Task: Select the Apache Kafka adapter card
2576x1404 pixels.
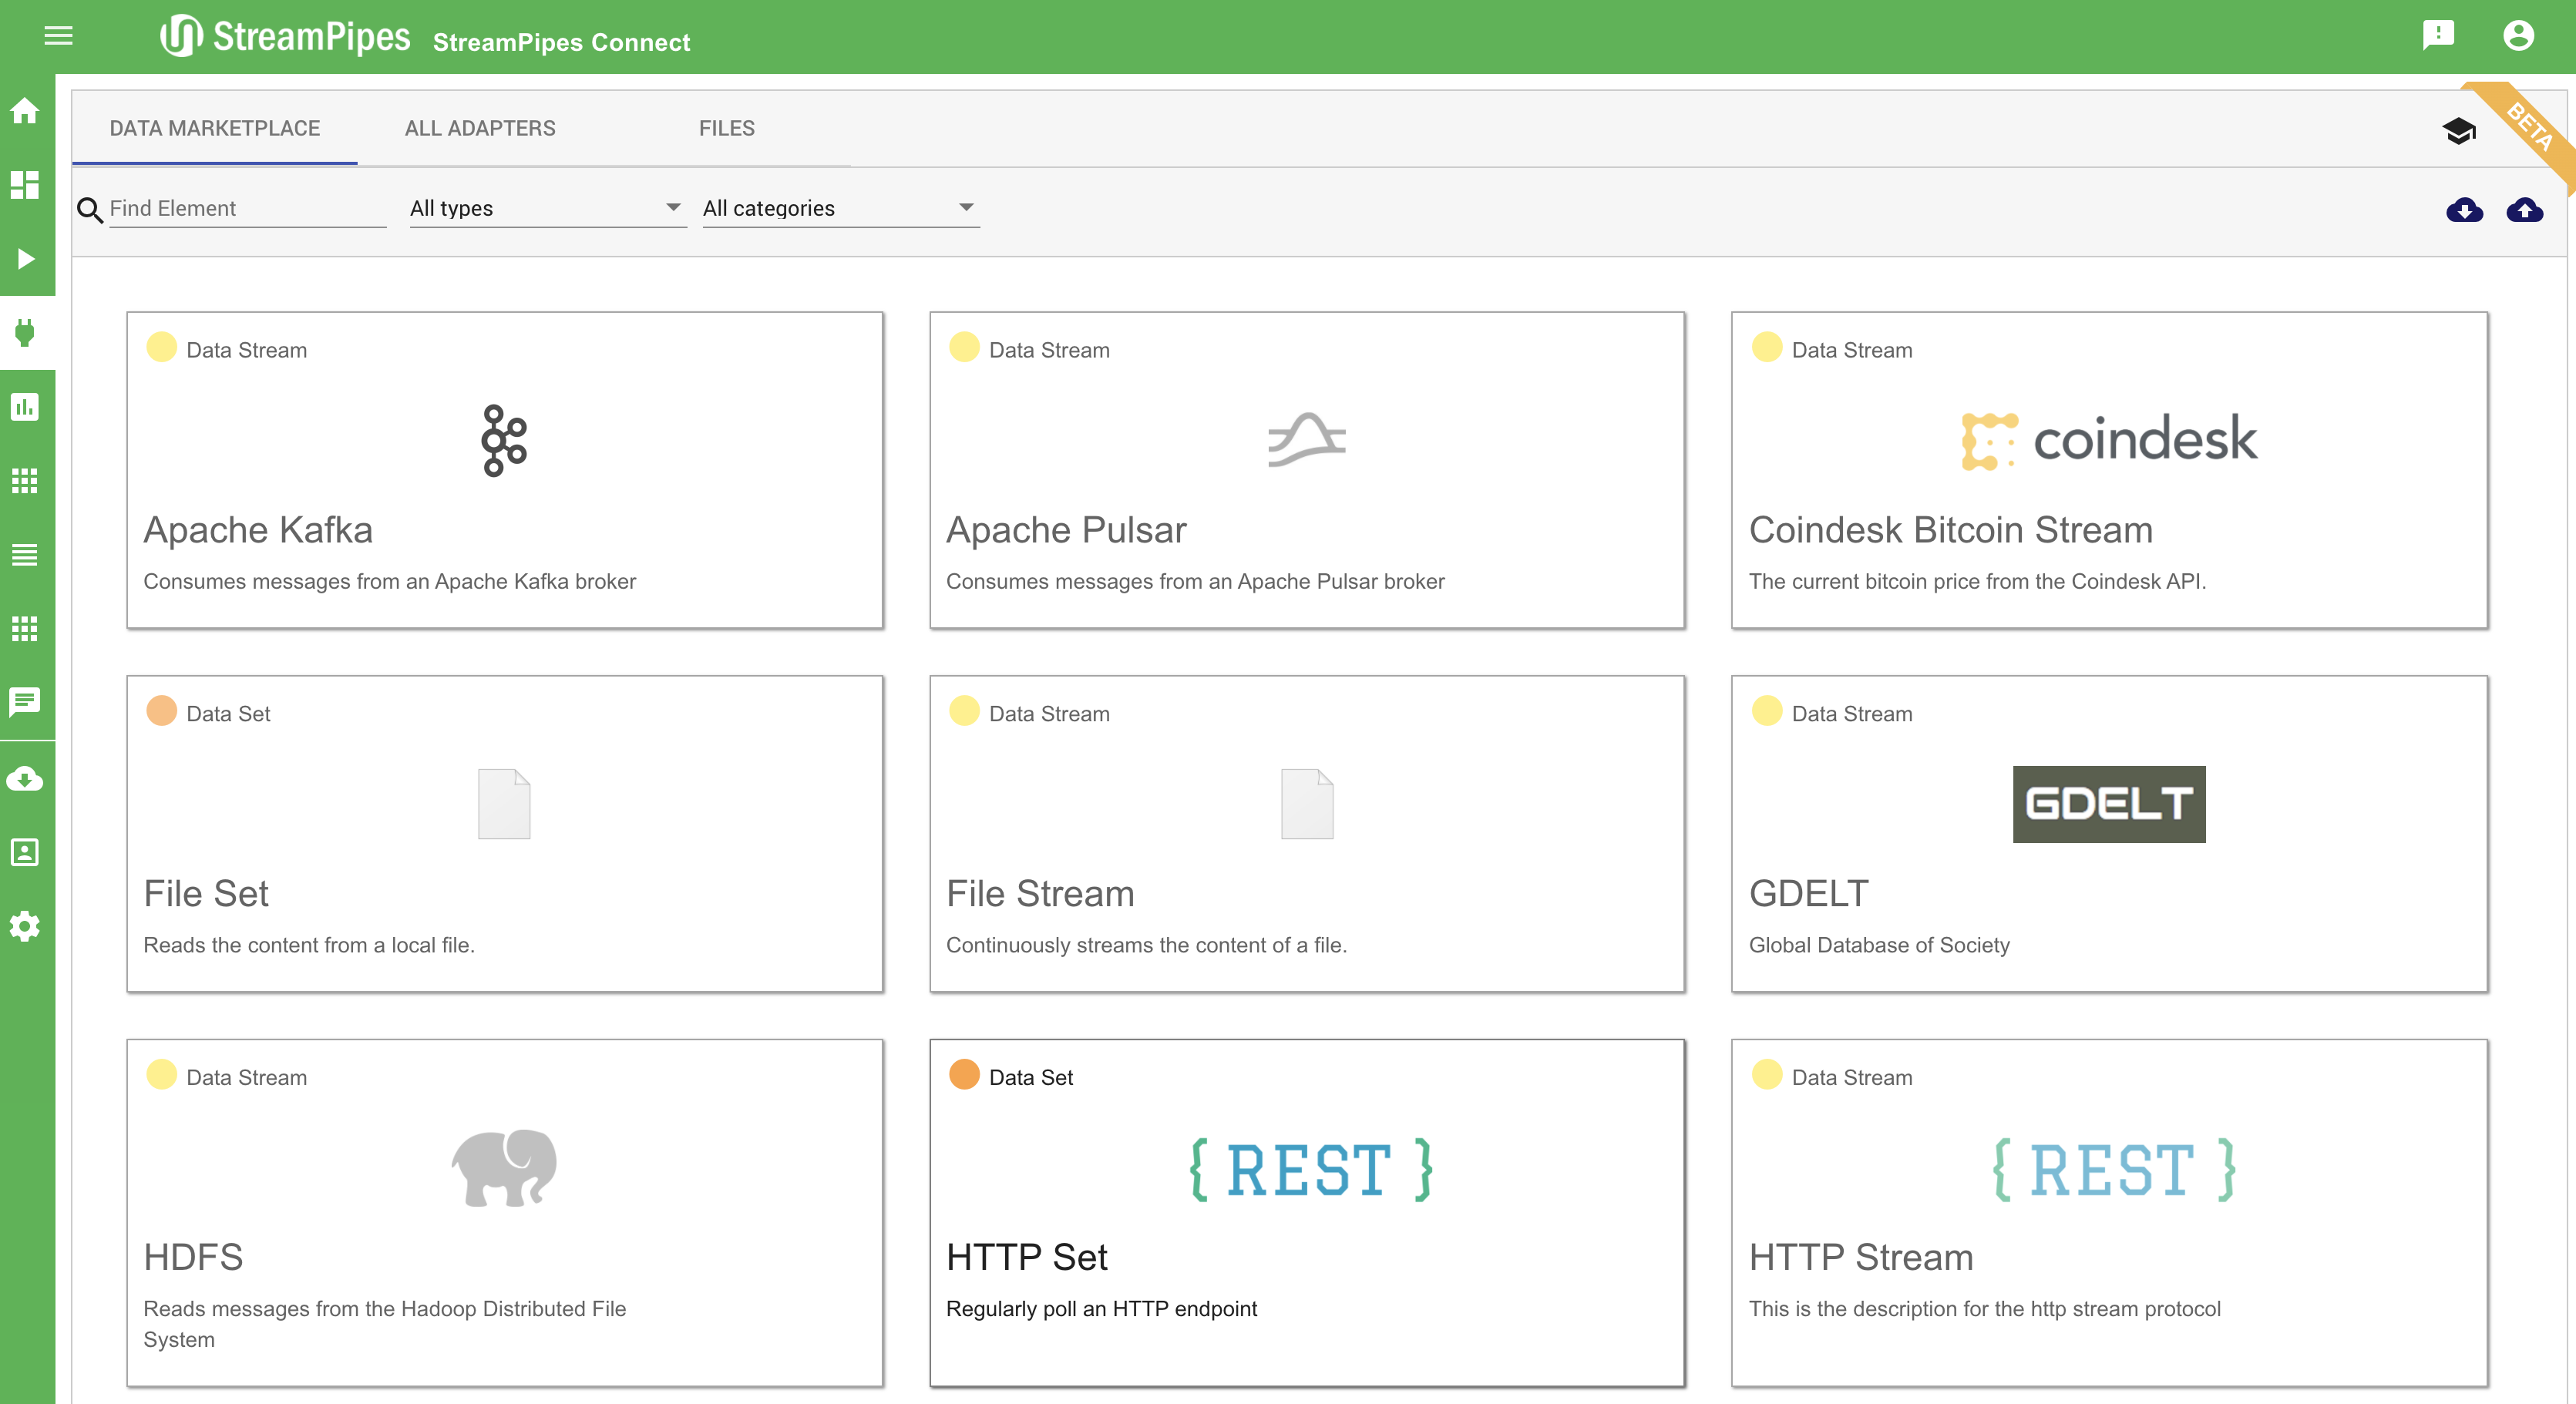Action: point(504,470)
